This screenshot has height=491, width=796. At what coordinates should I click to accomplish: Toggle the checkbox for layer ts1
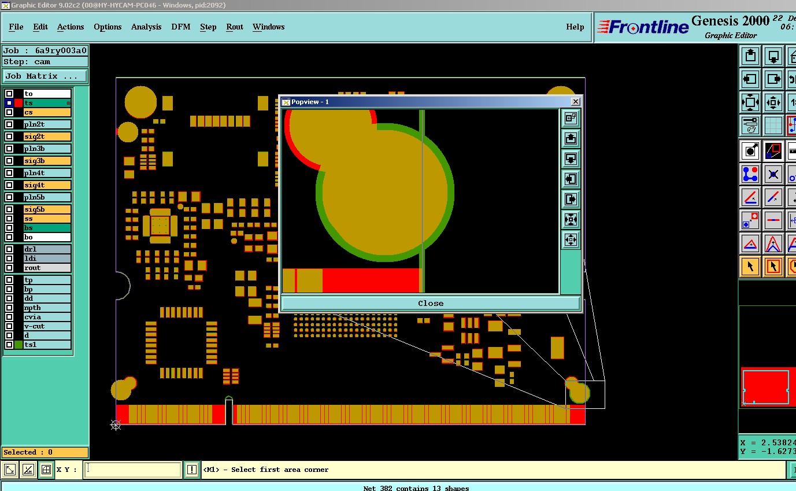tap(9, 345)
